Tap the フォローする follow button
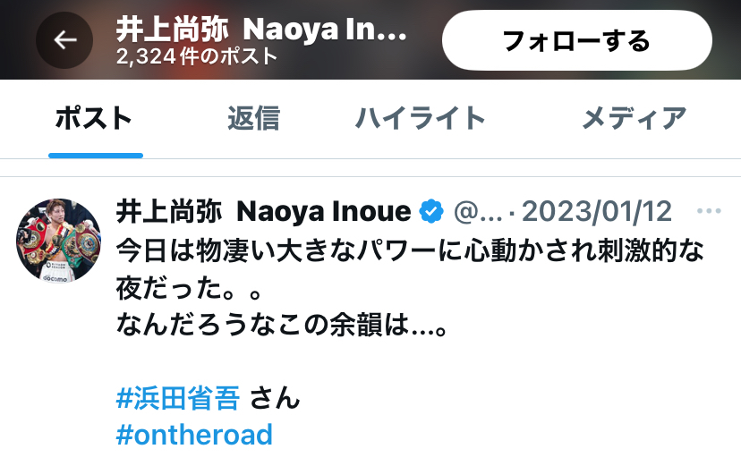Image resolution: width=741 pixels, height=466 pixels. [577, 40]
